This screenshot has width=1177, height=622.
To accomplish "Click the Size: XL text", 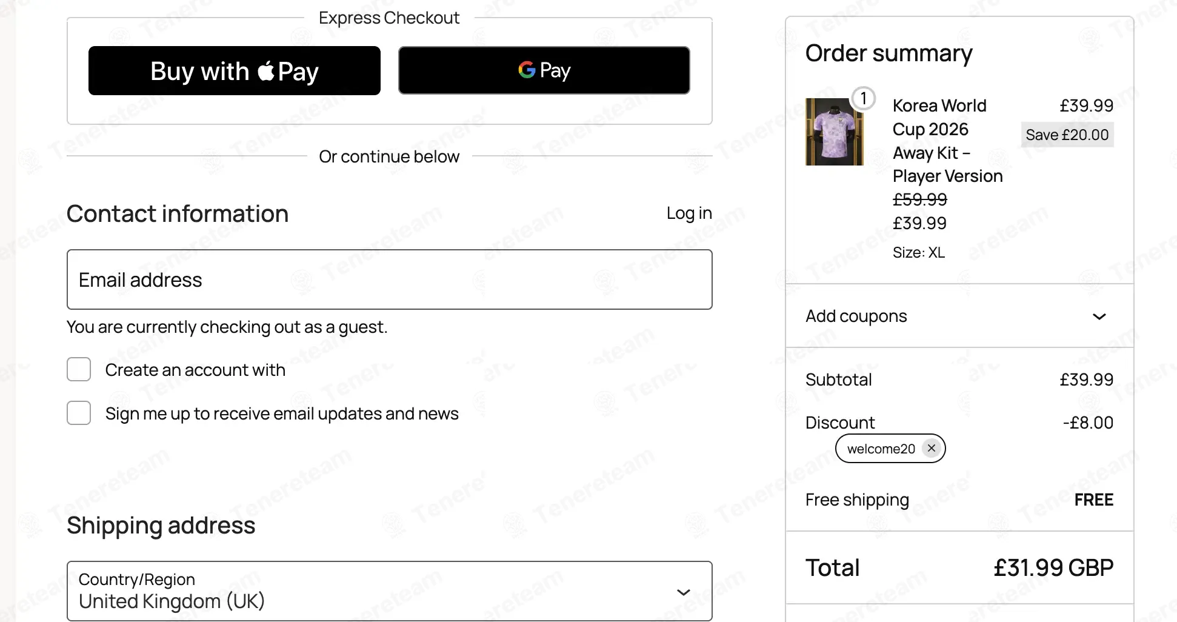I will 918,252.
